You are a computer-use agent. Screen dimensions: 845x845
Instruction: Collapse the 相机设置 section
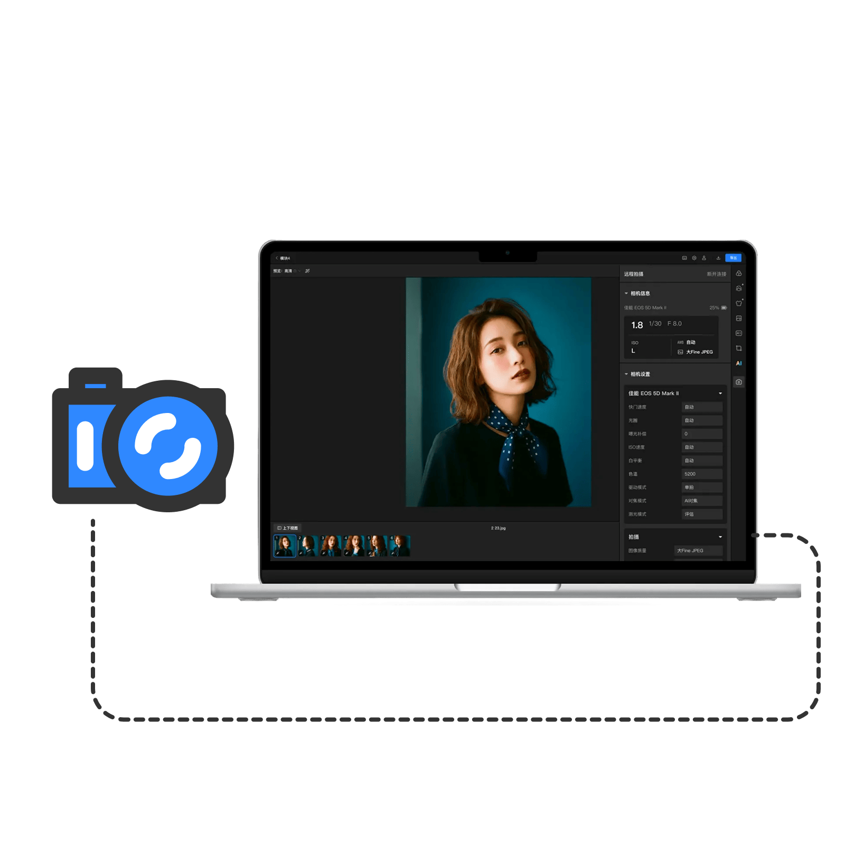tap(626, 374)
